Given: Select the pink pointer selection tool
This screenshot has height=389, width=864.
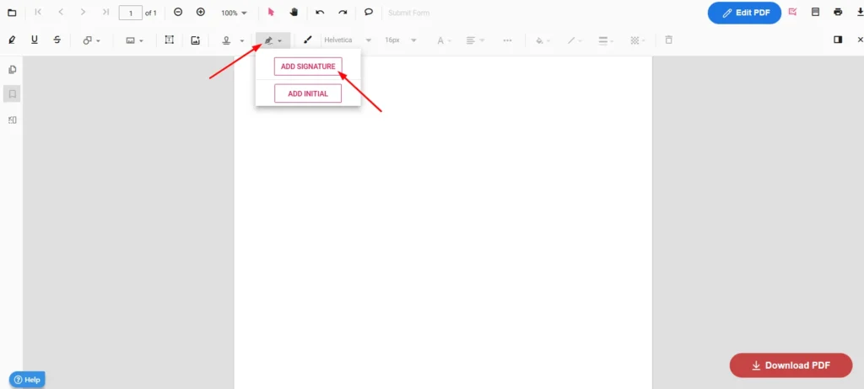Looking at the screenshot, I should pyautogui.click(x=271, y=12).
